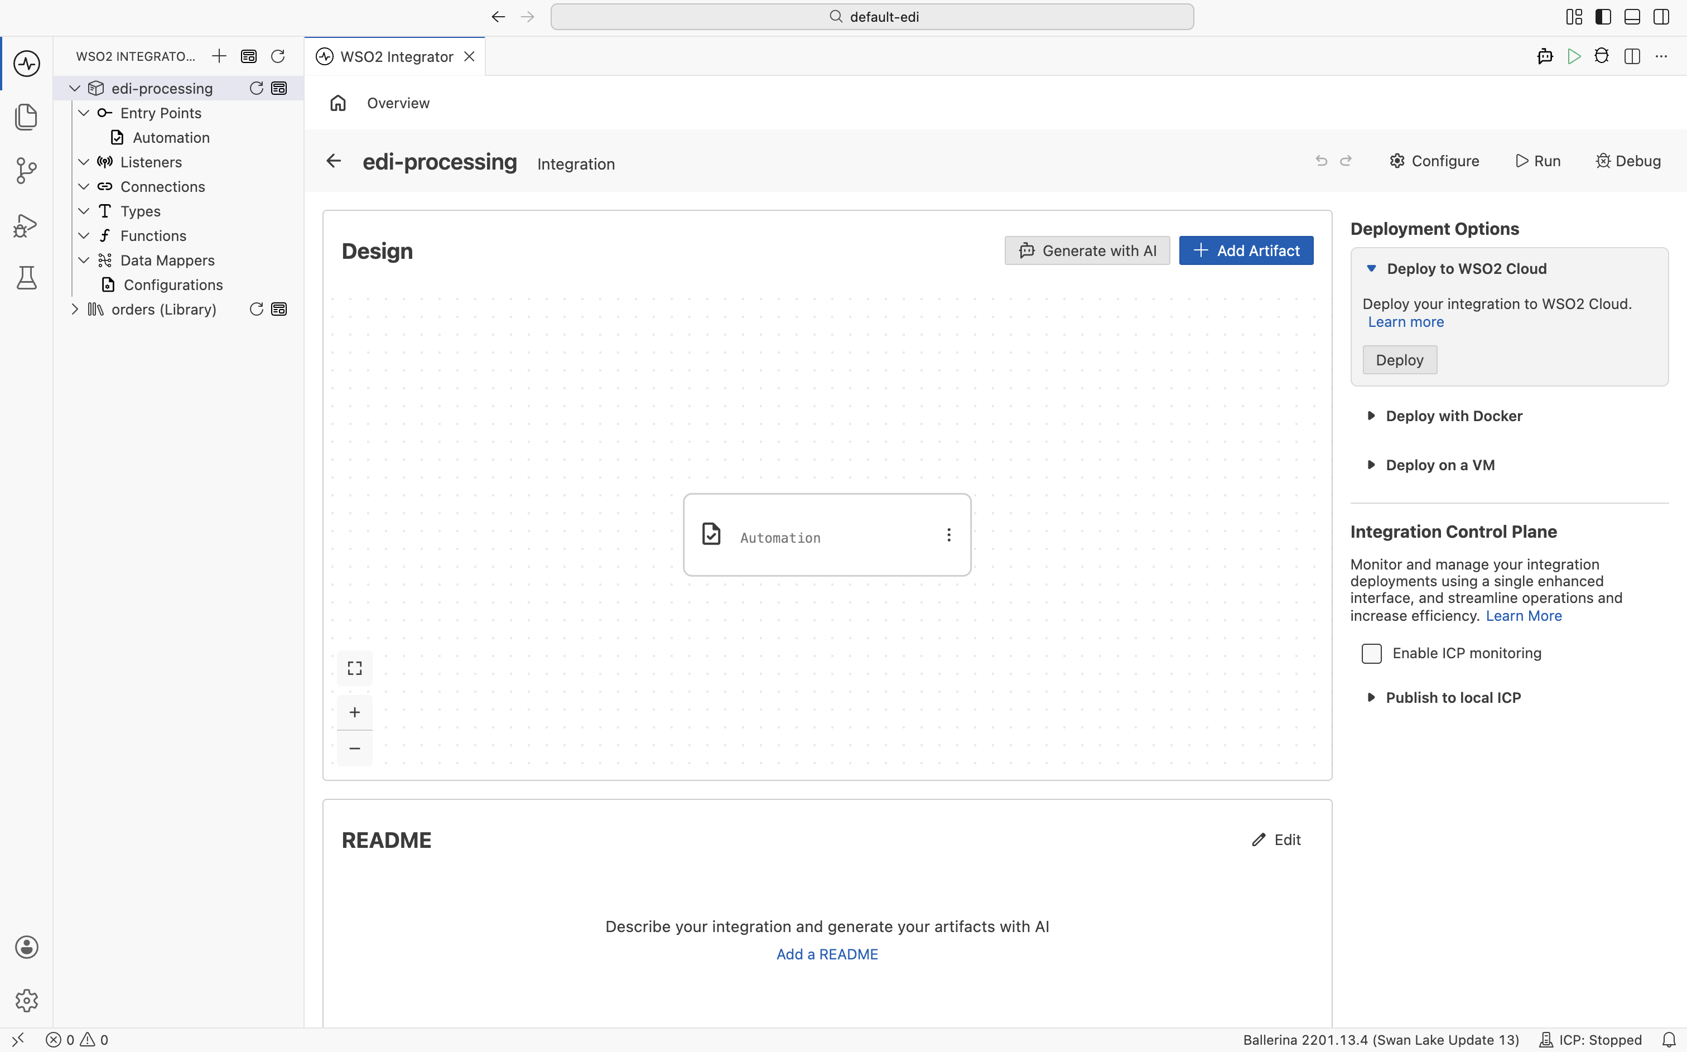The image size is (1687, 1052).
Task: Click the Home icon beside Overview
Action: (338, 103)
